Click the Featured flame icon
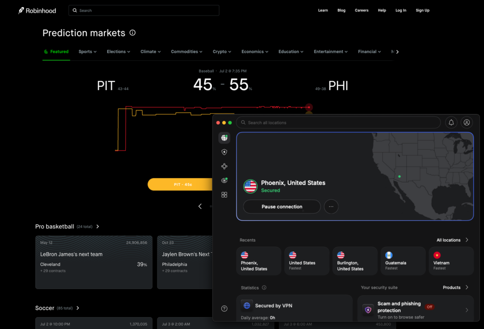Image resolution: width=484 pixels, height=329 pixels. pyautogui.click(x=46, y=52)
